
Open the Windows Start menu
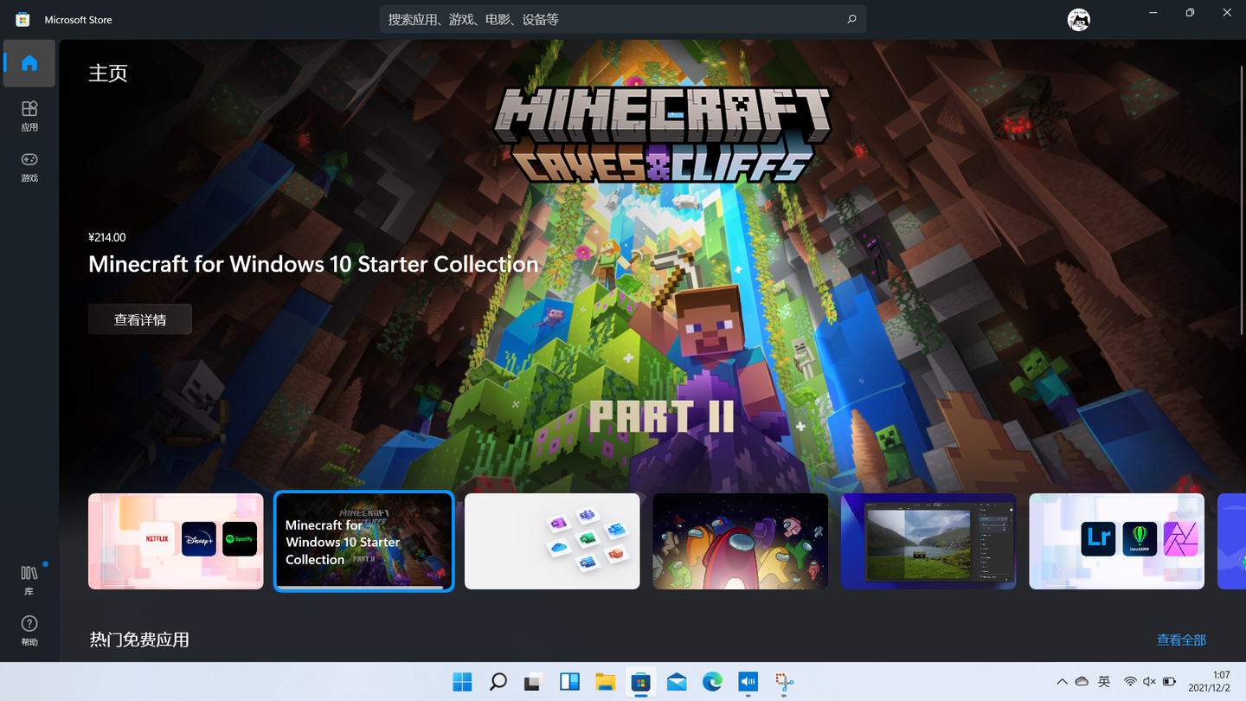(463, 682)
